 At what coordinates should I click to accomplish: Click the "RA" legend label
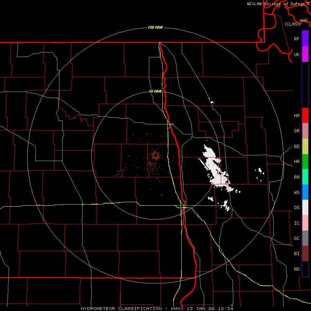(296, 177)
